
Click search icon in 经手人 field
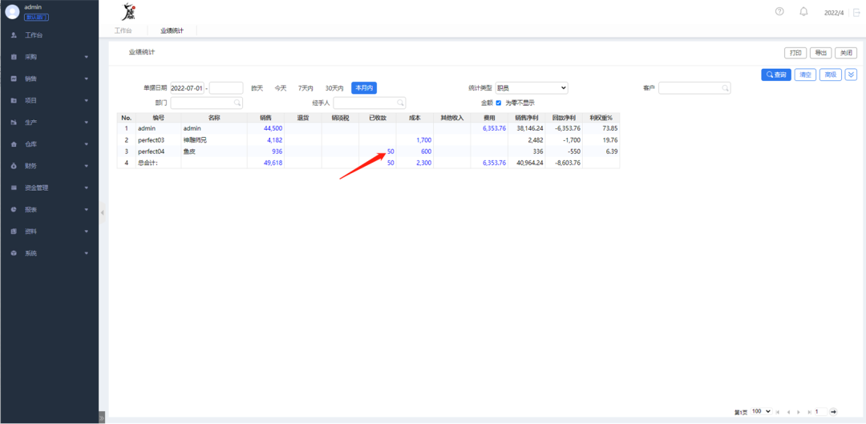[x=400, y=103]
